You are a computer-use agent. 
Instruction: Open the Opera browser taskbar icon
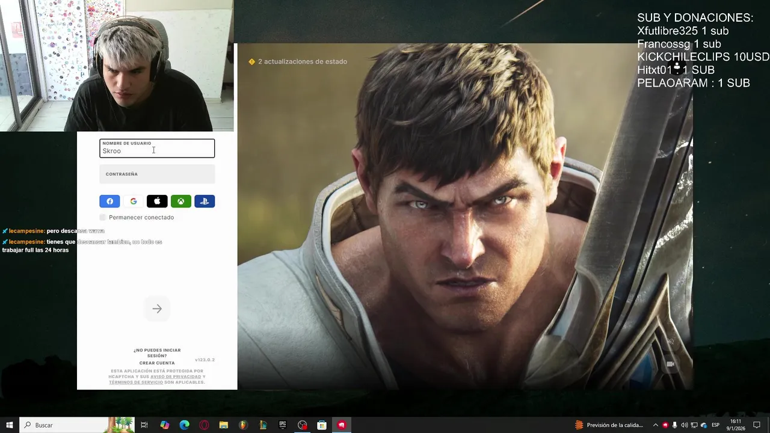[x=205, y=425]
